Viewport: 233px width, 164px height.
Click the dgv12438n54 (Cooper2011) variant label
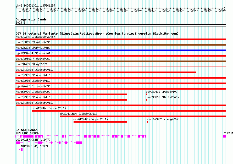(35, 103)
